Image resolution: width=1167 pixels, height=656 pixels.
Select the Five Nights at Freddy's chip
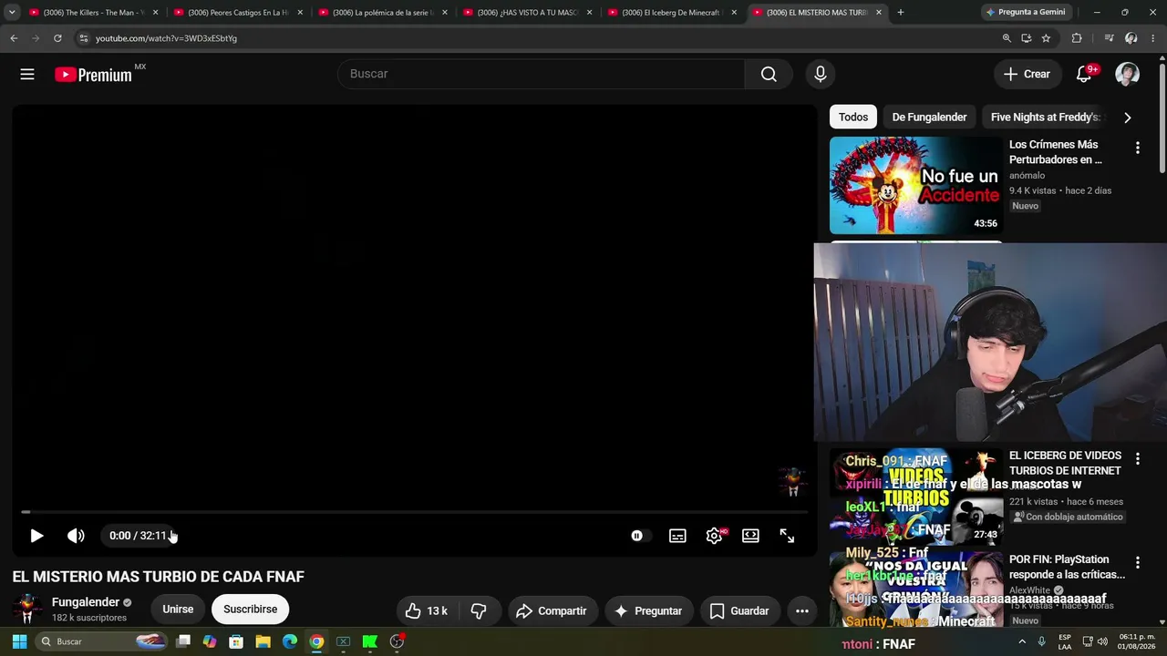[1046, 117]
